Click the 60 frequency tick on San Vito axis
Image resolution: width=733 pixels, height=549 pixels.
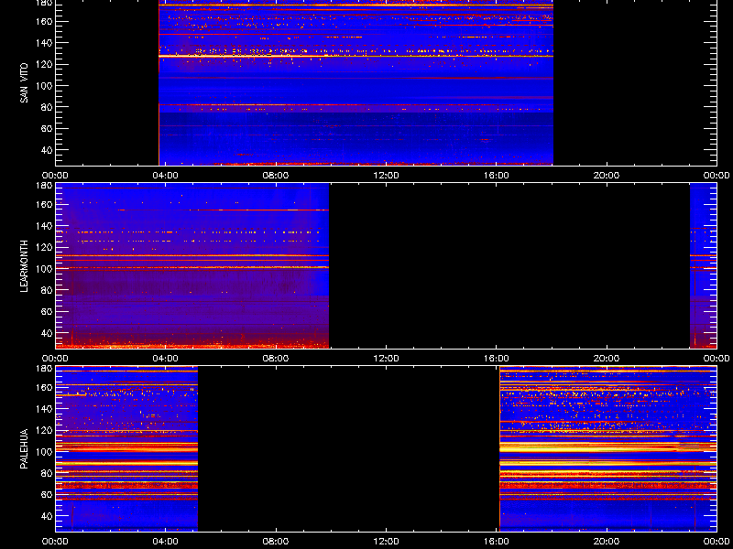tap(48, 128)
